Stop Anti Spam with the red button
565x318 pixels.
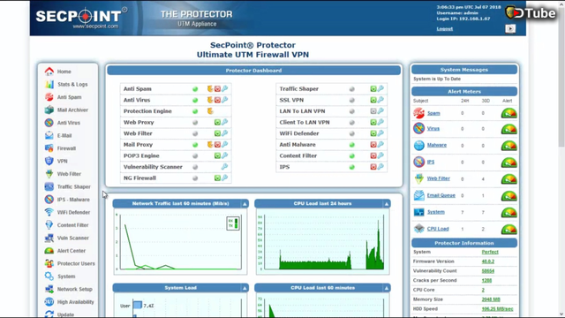(x=217, y=88)
